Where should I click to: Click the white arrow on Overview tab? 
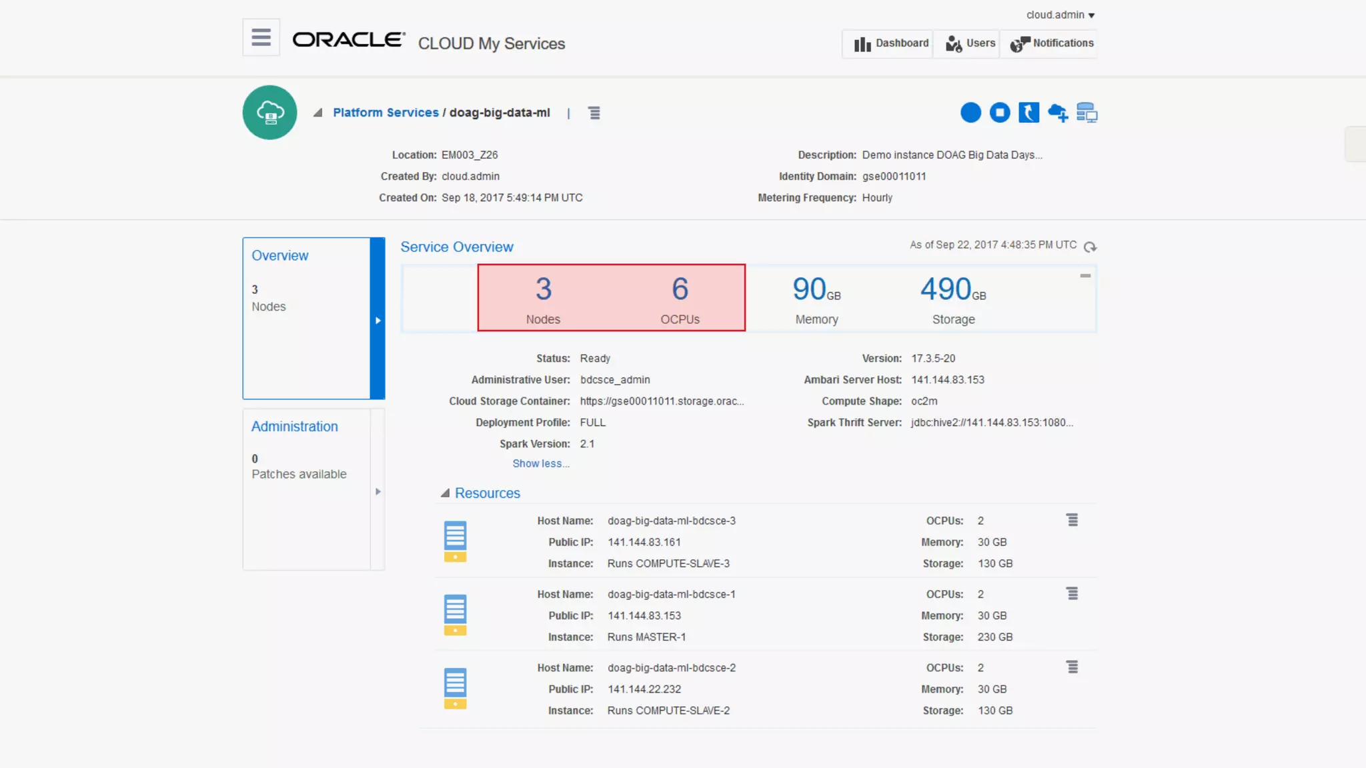coord(378,321)
